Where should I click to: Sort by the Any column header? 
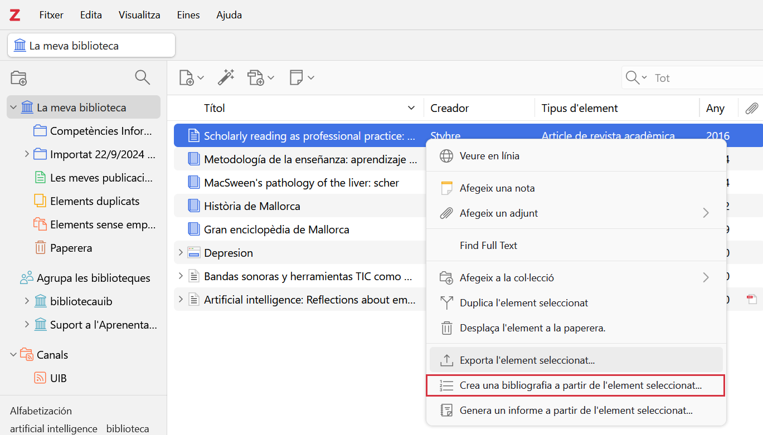pyautogui.click(x=718, y=108)
